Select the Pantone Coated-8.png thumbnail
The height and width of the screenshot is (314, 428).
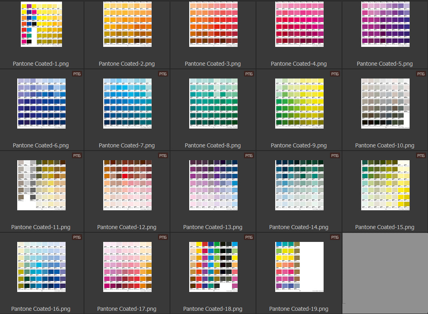214,104
